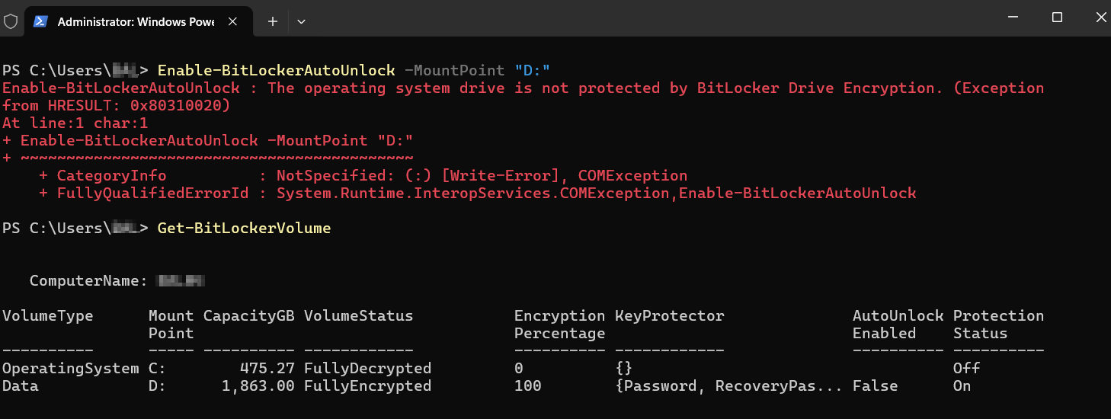This screenshot has width=1111, height=419.
Task: Expand the new tab profile dropdown chevron
Action: click(301, 21)
